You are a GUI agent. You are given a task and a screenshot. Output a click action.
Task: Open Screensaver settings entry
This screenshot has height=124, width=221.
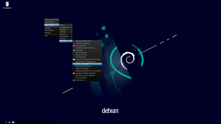click(87, 80)
